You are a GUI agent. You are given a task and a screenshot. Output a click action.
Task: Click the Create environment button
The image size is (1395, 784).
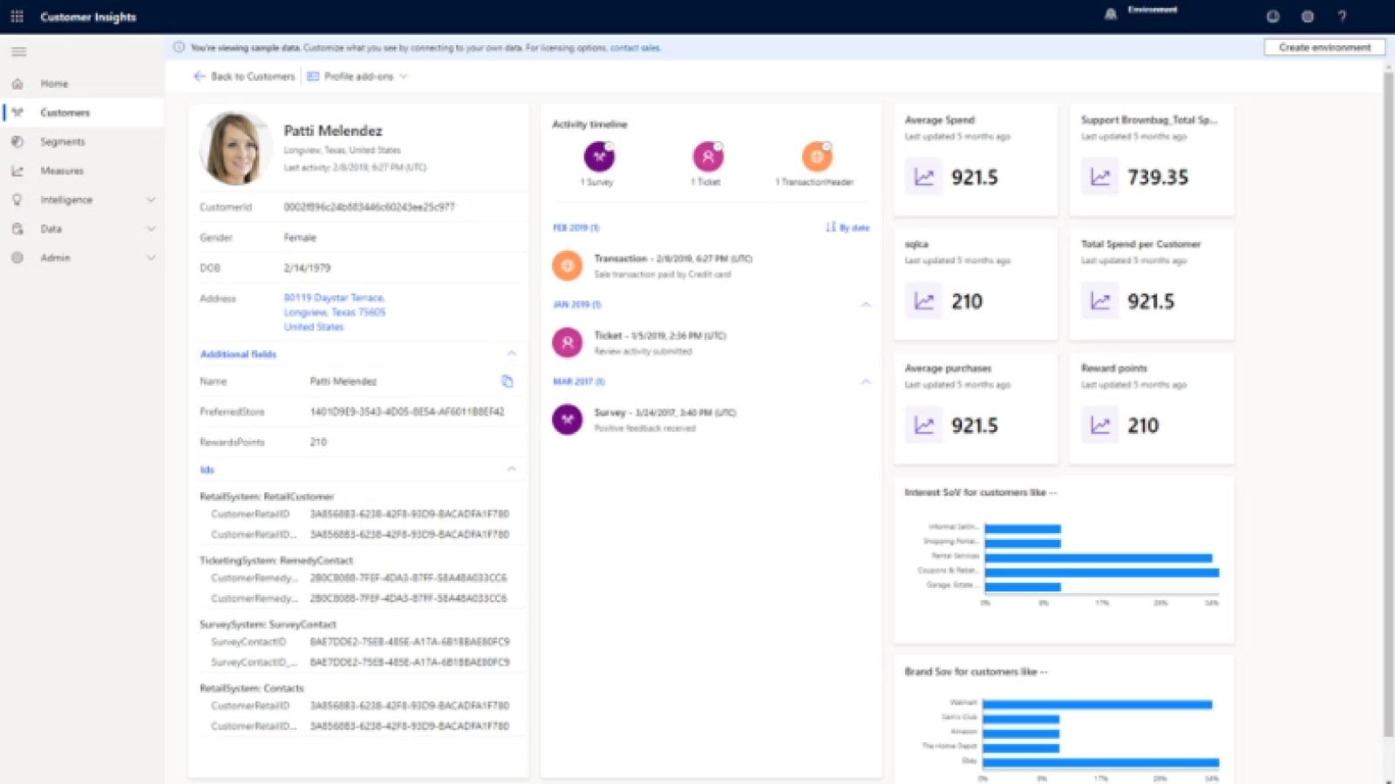click(x=1324, y=48)
